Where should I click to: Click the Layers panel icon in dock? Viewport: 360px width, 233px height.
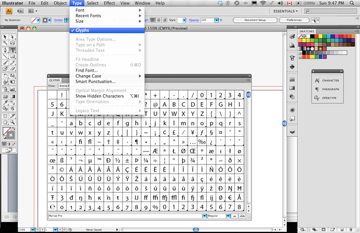pyautogui.click(x=292, y=130)
